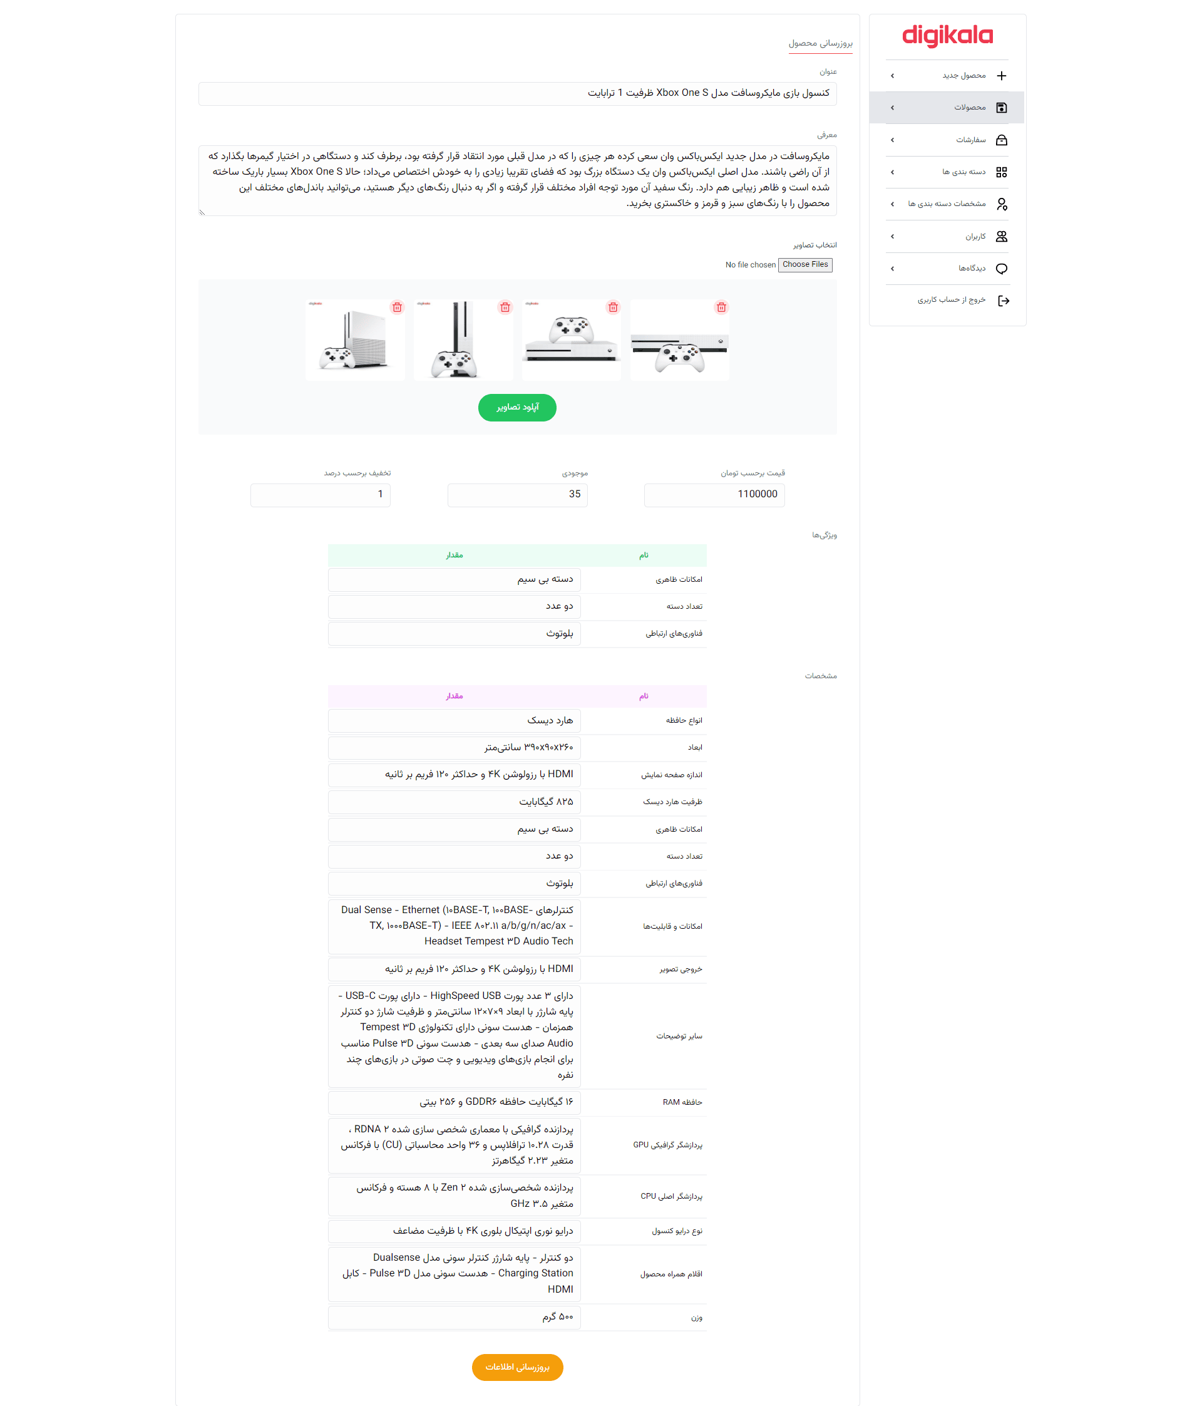1202x1406 pixels.
Task: Delete the image with controller in front of flat console
Action: tap(721, 308)
